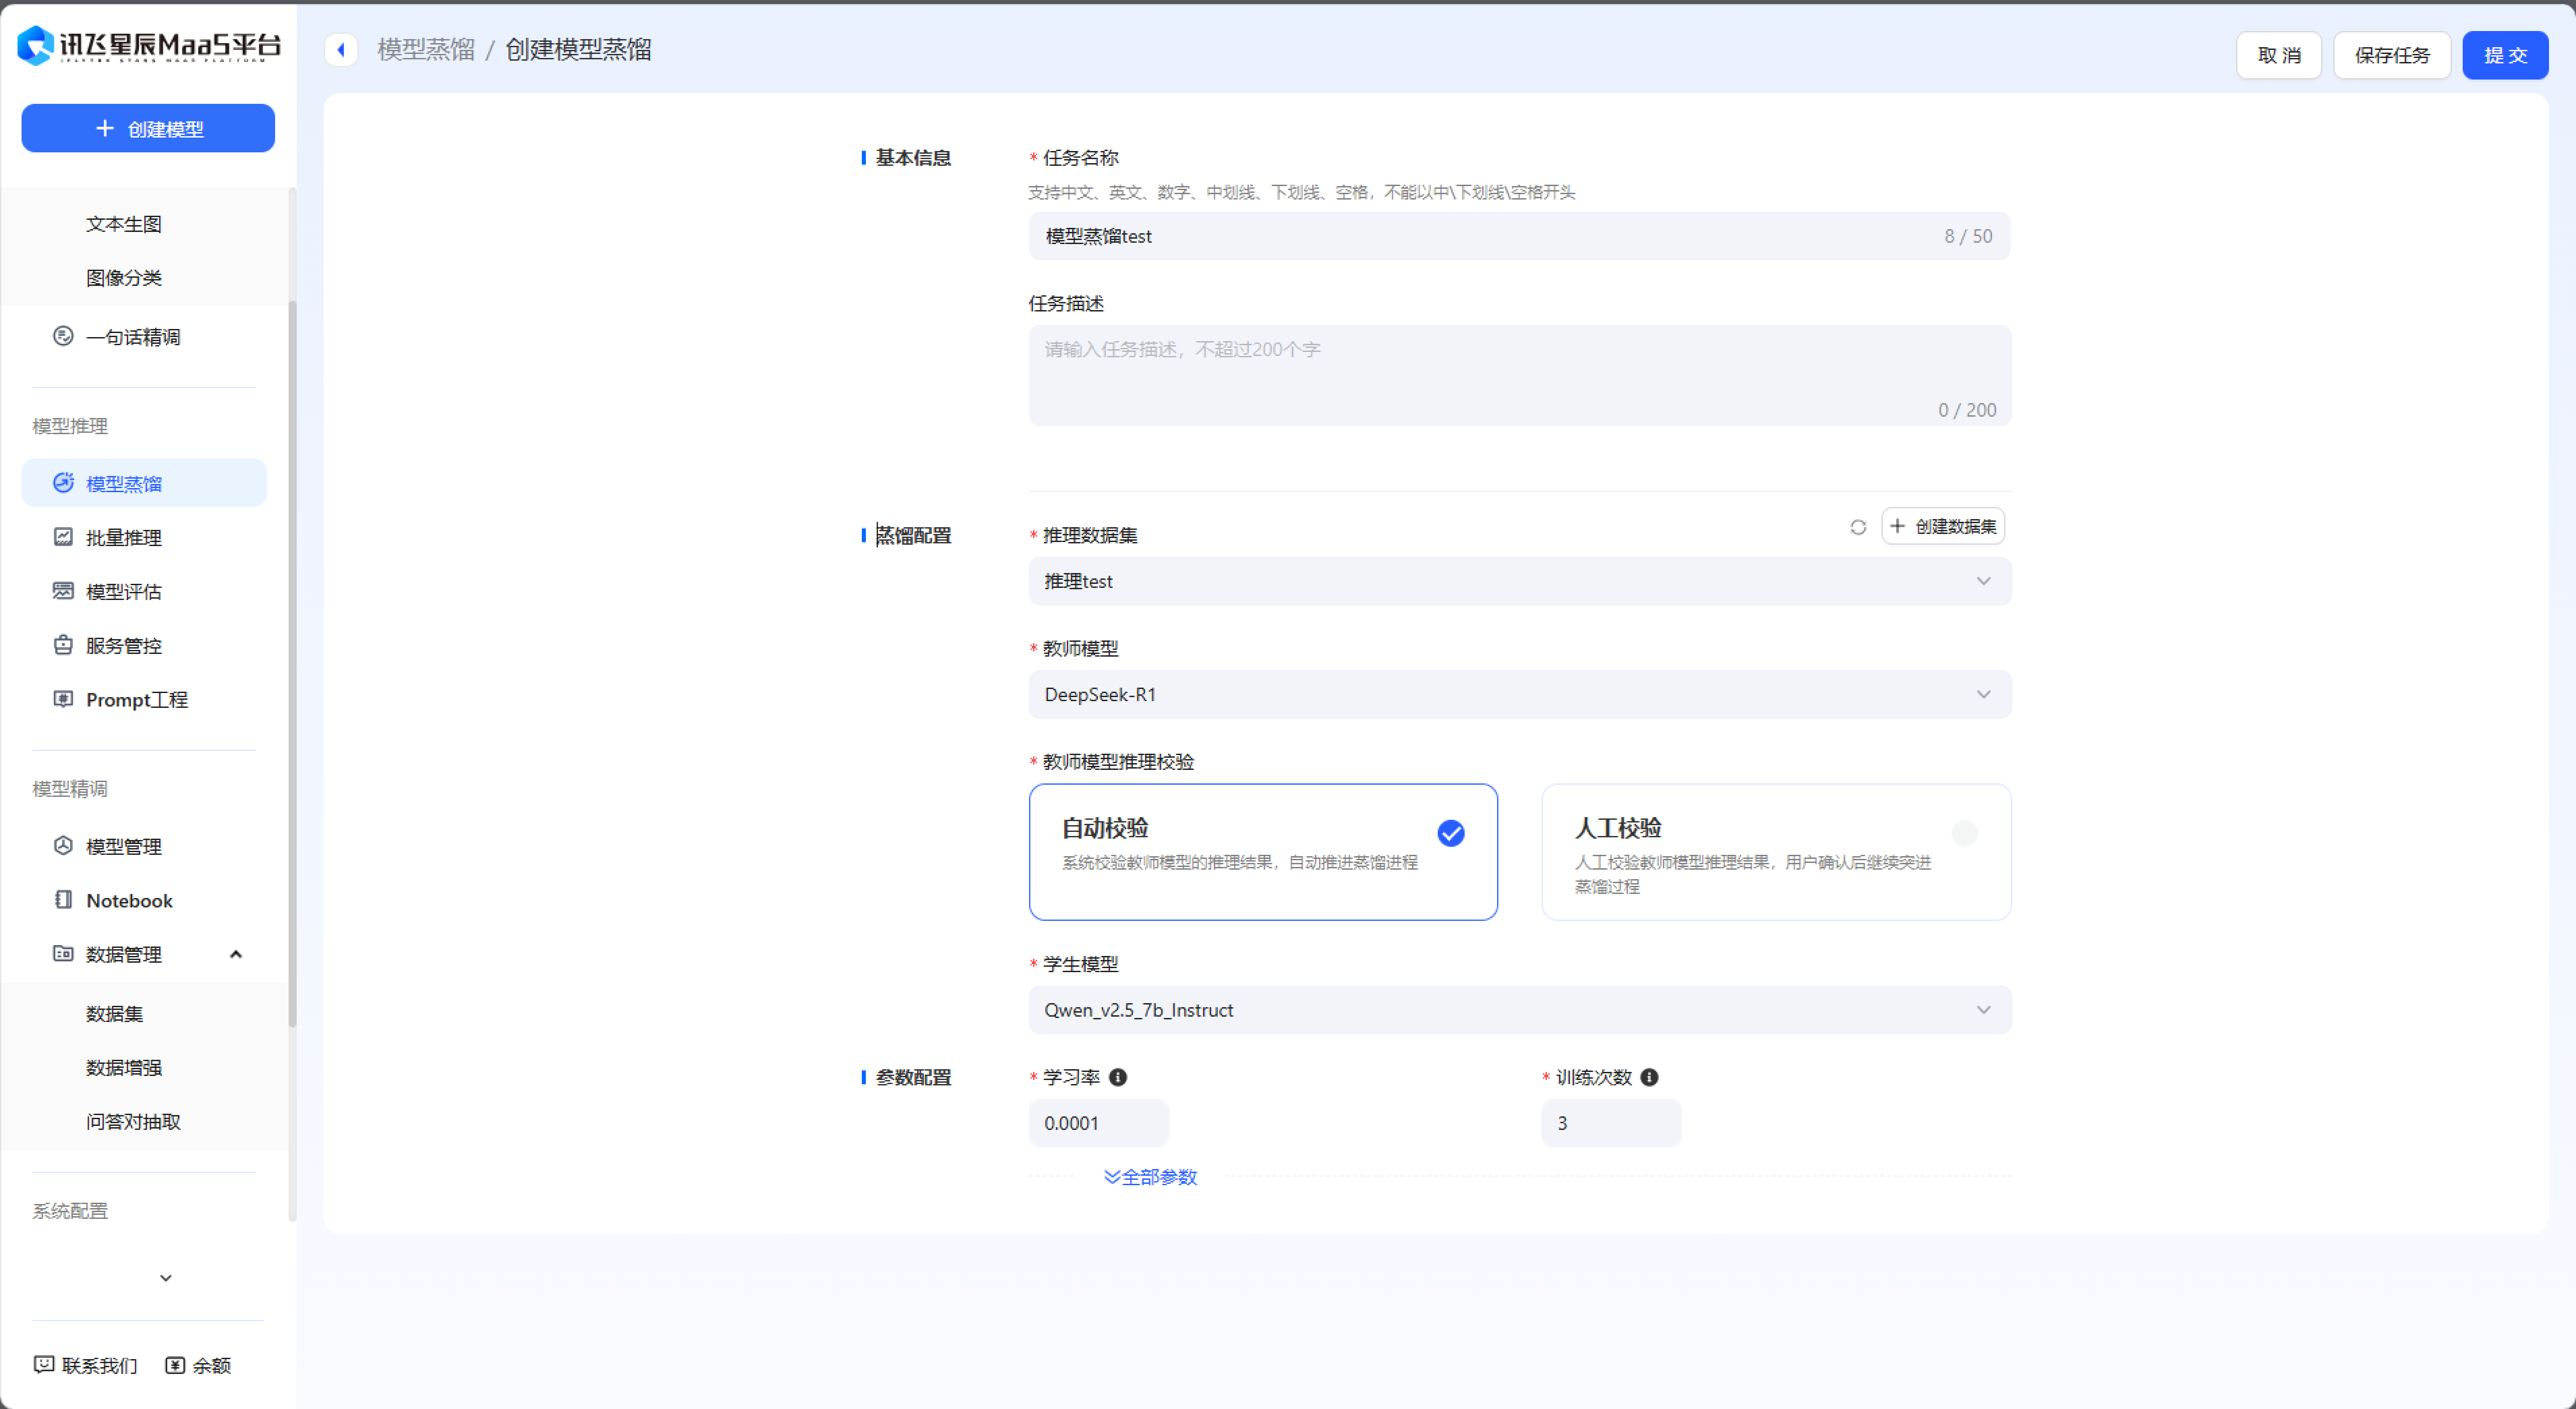Click the 任务描述 text area
Viewport: 2576px width, 1409px height.
1520,375
